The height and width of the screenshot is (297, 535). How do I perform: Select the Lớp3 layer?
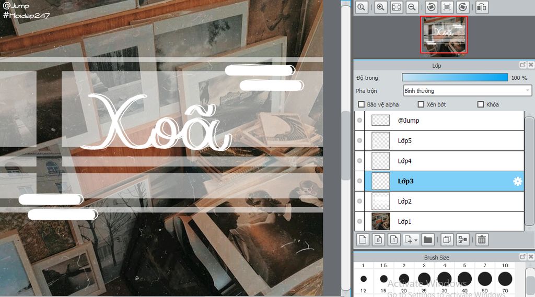pyautogui.click(x=444, y=181)
